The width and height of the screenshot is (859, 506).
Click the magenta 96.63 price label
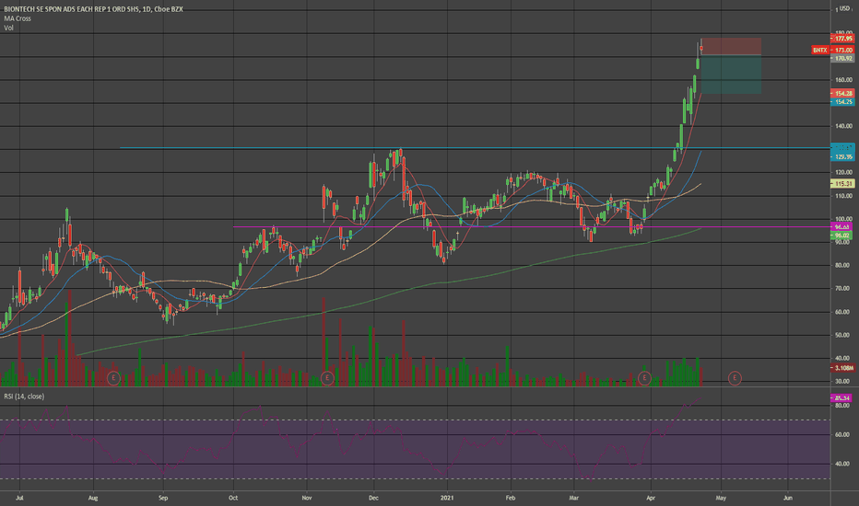(842, 226)
